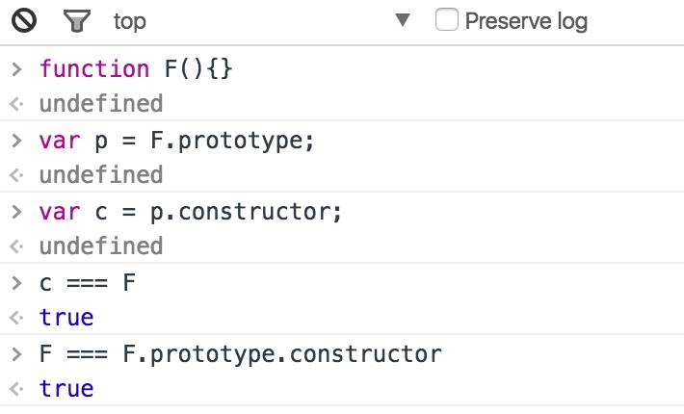Click the chevron before 'F === F.prototype.constructor'
684x414 pixels.
pyautogui.click(x=17, y=354)
